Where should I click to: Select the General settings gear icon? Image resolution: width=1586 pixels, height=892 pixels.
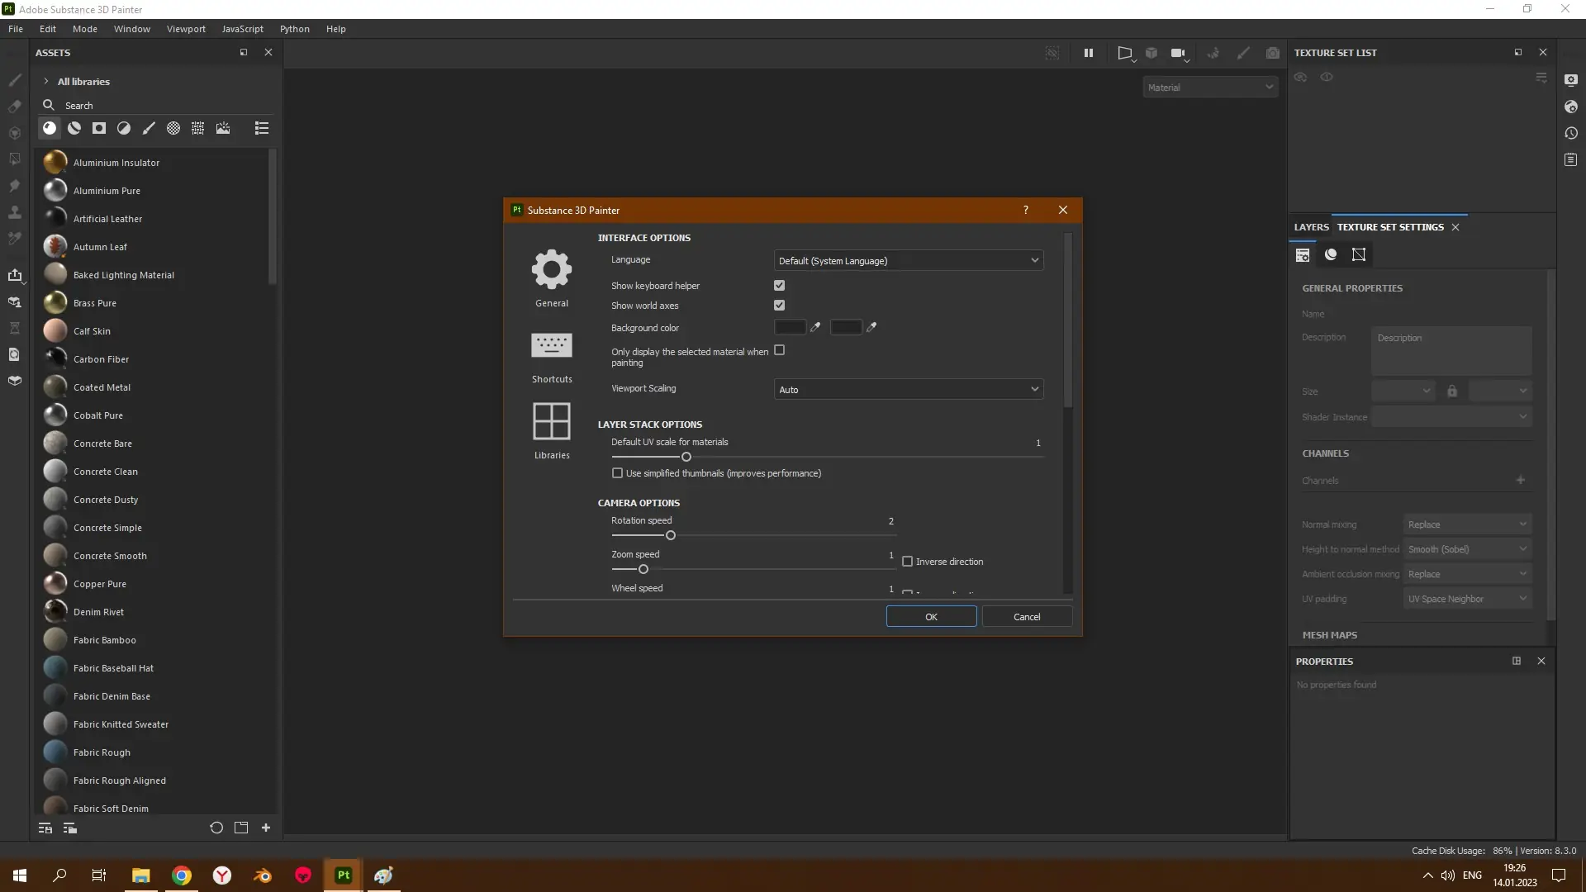552,269
